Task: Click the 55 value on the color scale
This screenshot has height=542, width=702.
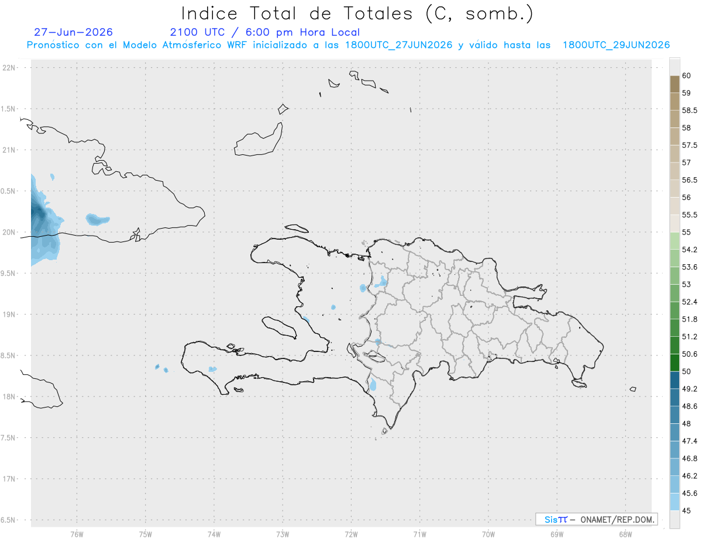Action: (x=687, y=233)
